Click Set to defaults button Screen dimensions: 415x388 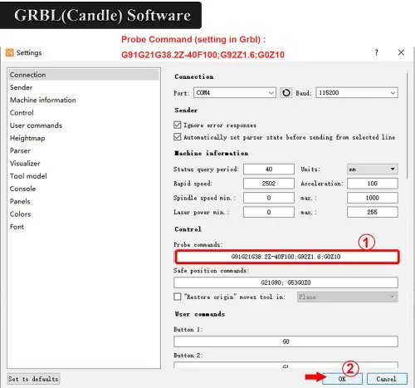(x=33, y=379)
